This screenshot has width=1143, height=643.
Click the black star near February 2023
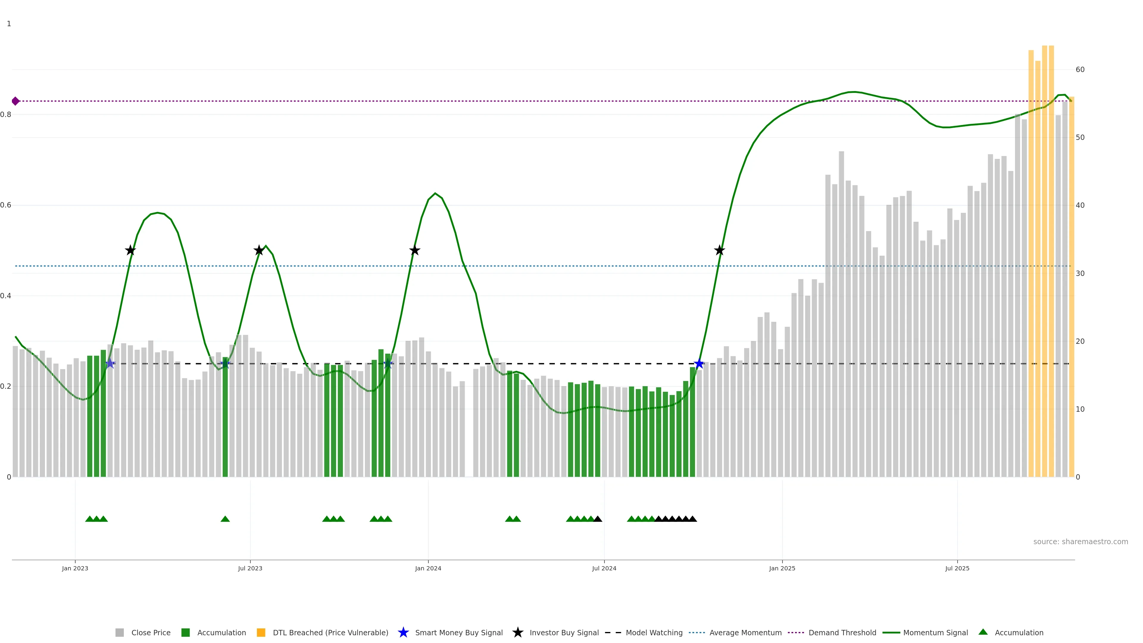tap(130, 250)
